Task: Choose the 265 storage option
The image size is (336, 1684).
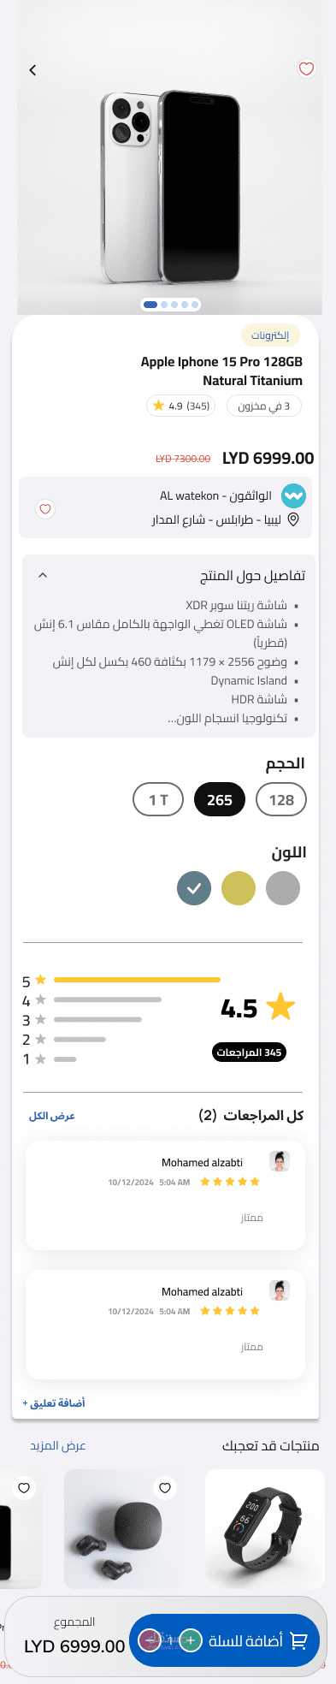Action: [x=220, y=800]
